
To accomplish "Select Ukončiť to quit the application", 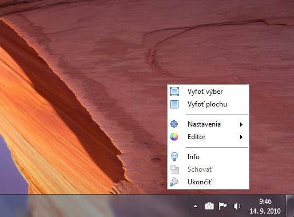I will [x=208, y=182].
